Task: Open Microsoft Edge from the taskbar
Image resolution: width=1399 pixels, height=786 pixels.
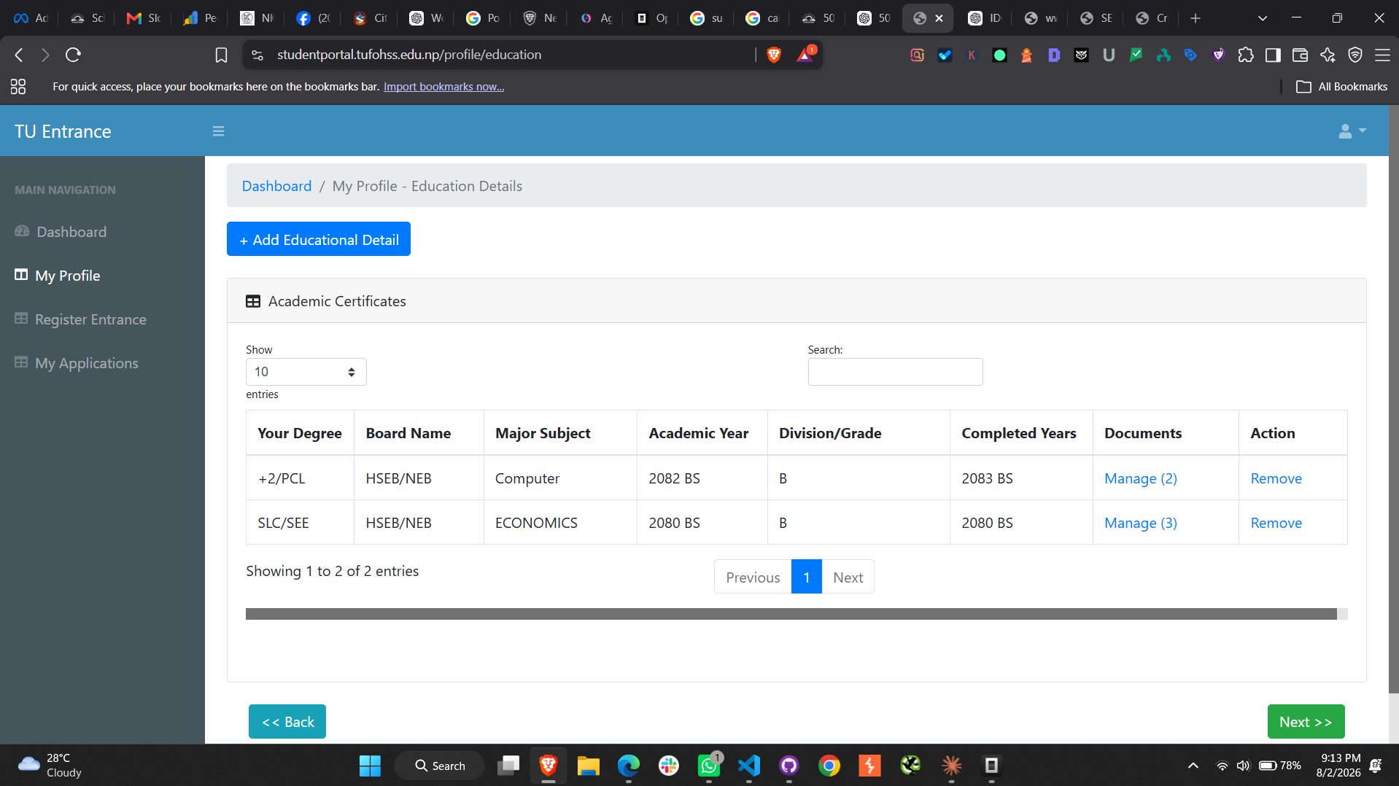Action: pyautogui.click(x=628, y=766)
